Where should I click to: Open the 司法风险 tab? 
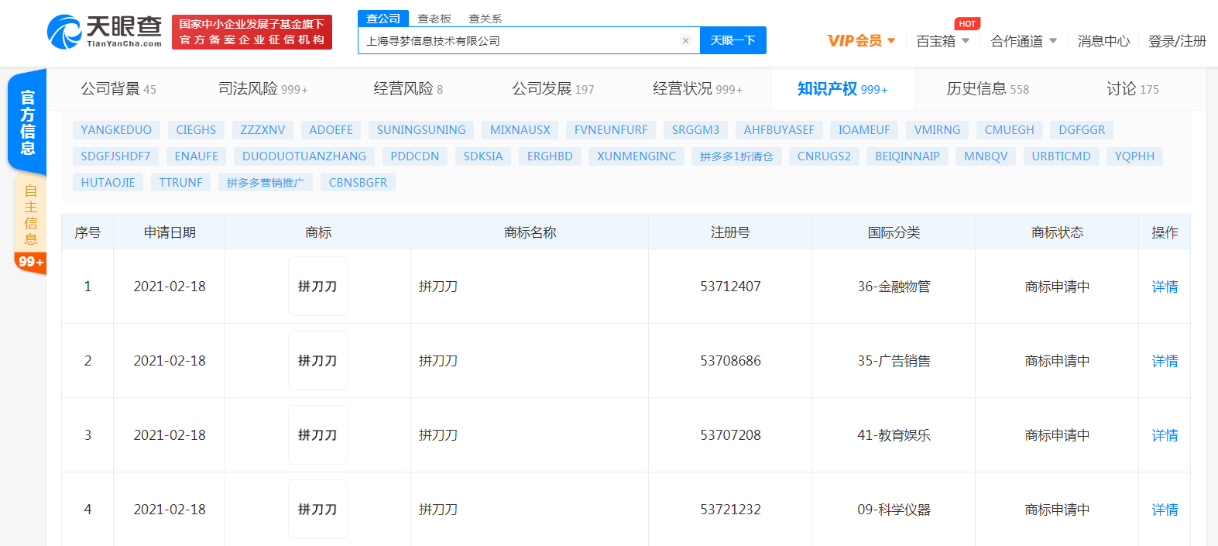262,89
